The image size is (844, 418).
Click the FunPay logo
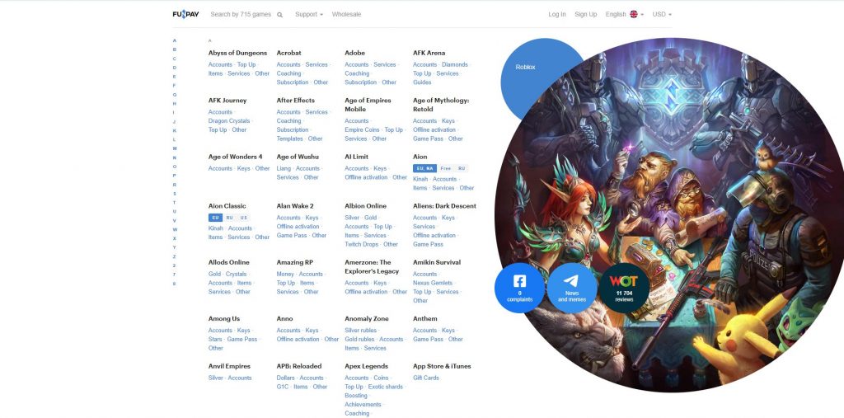[185, 14]
